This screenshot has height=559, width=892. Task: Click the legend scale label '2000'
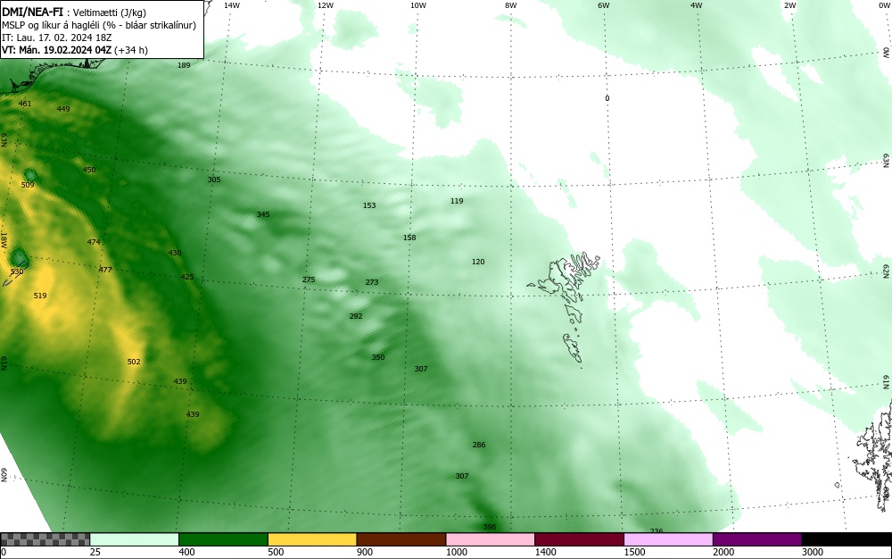(x=723, y=552)
